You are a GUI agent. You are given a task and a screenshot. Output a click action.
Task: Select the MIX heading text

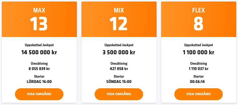[119, 10]
